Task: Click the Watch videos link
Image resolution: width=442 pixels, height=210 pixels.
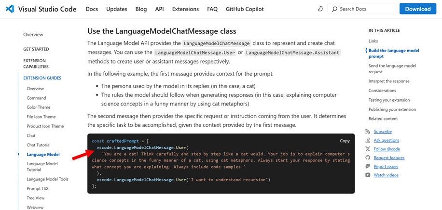Action: click(x=386, y=175)
